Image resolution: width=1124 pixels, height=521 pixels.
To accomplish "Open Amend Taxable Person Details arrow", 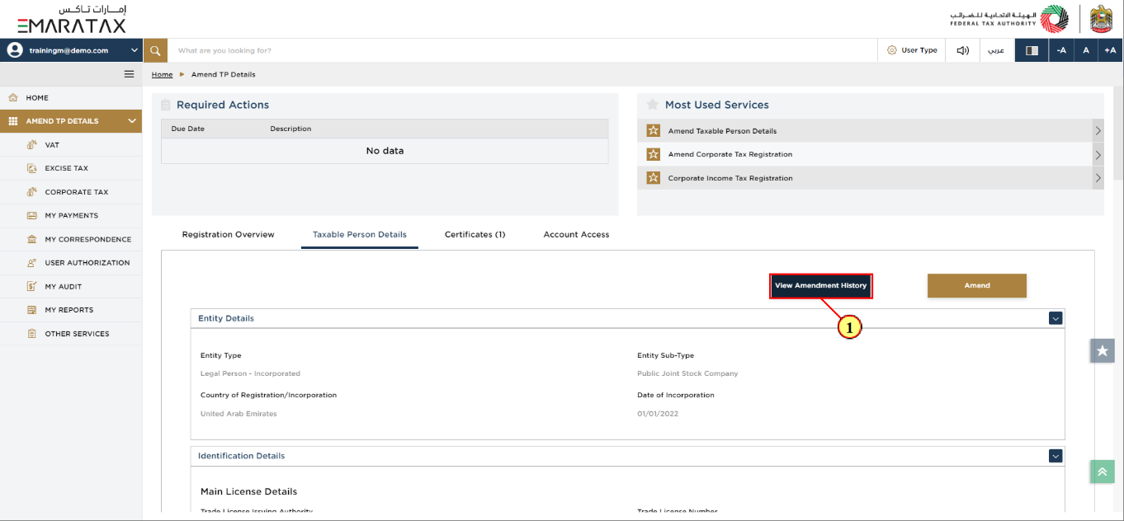I will tap(1098, 131).
